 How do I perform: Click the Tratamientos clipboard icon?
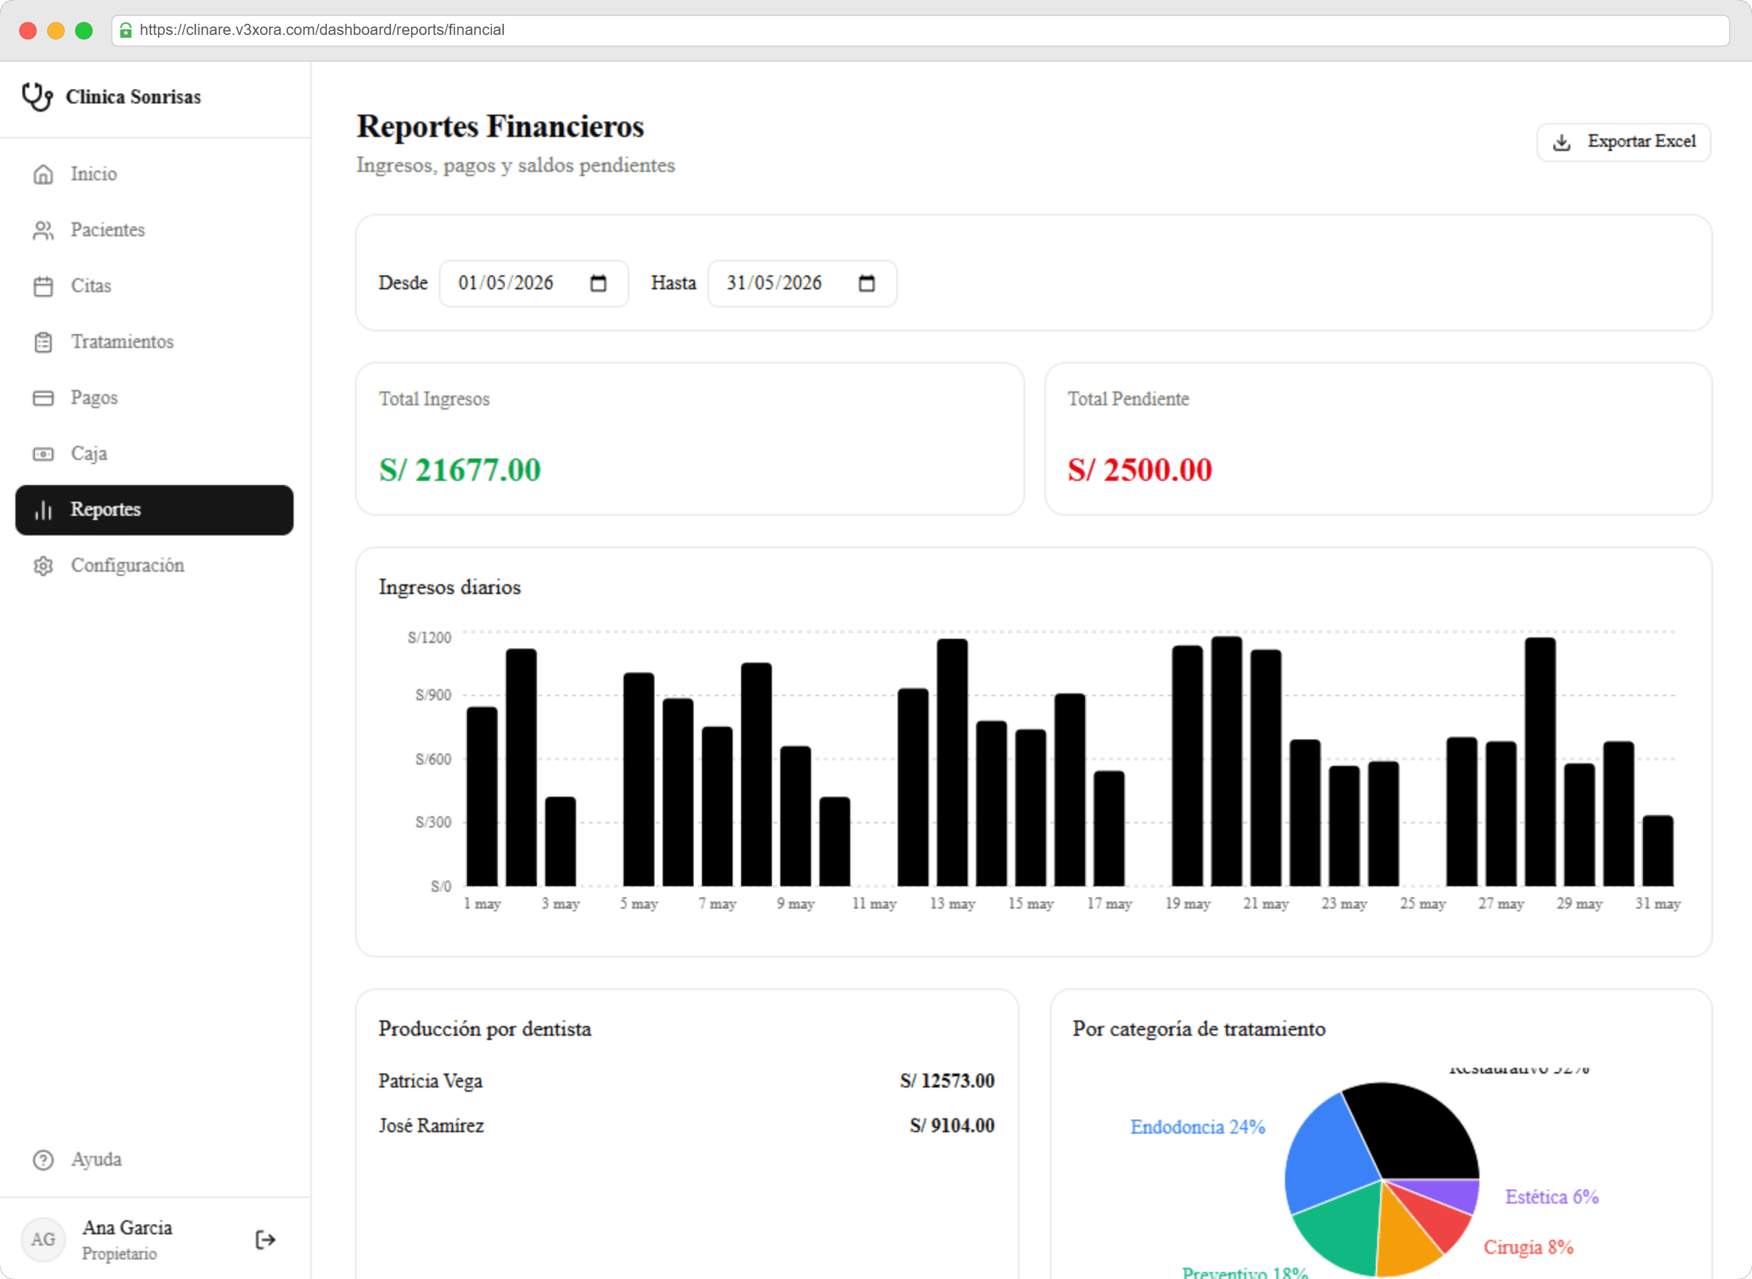tap(43, 342)
